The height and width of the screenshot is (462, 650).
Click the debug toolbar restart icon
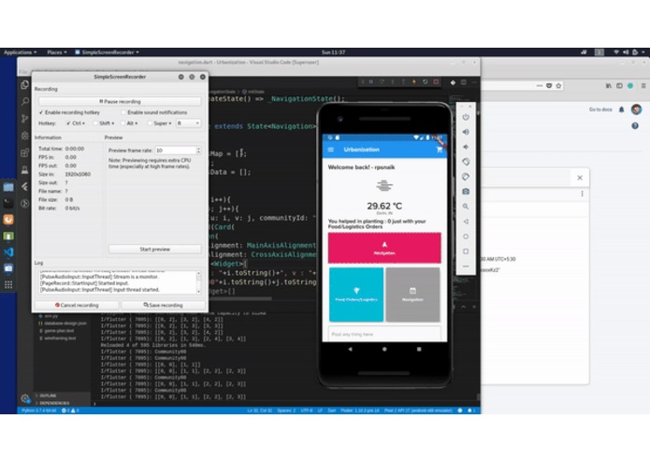point(425,82)
